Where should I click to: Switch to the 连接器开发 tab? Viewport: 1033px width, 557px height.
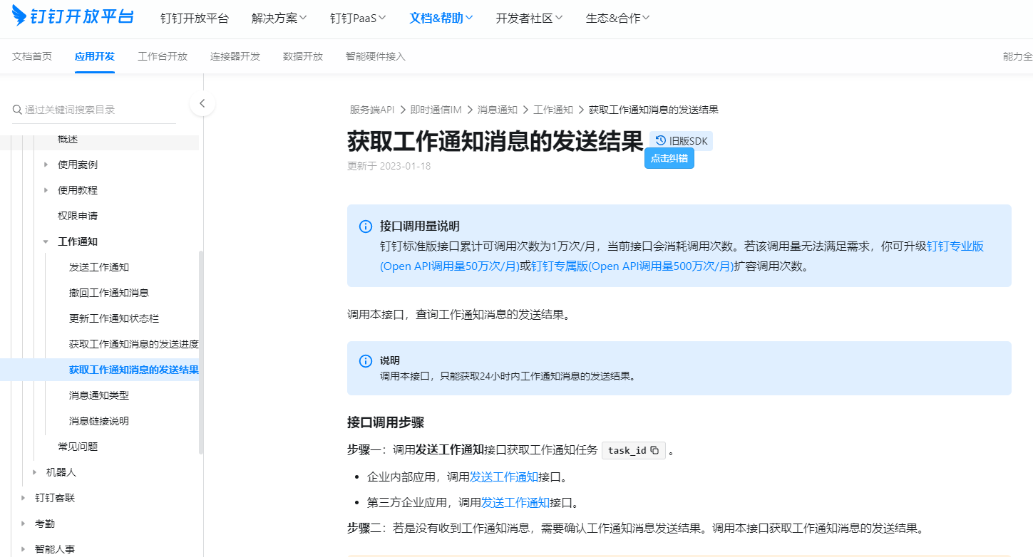tap(235, 56)
